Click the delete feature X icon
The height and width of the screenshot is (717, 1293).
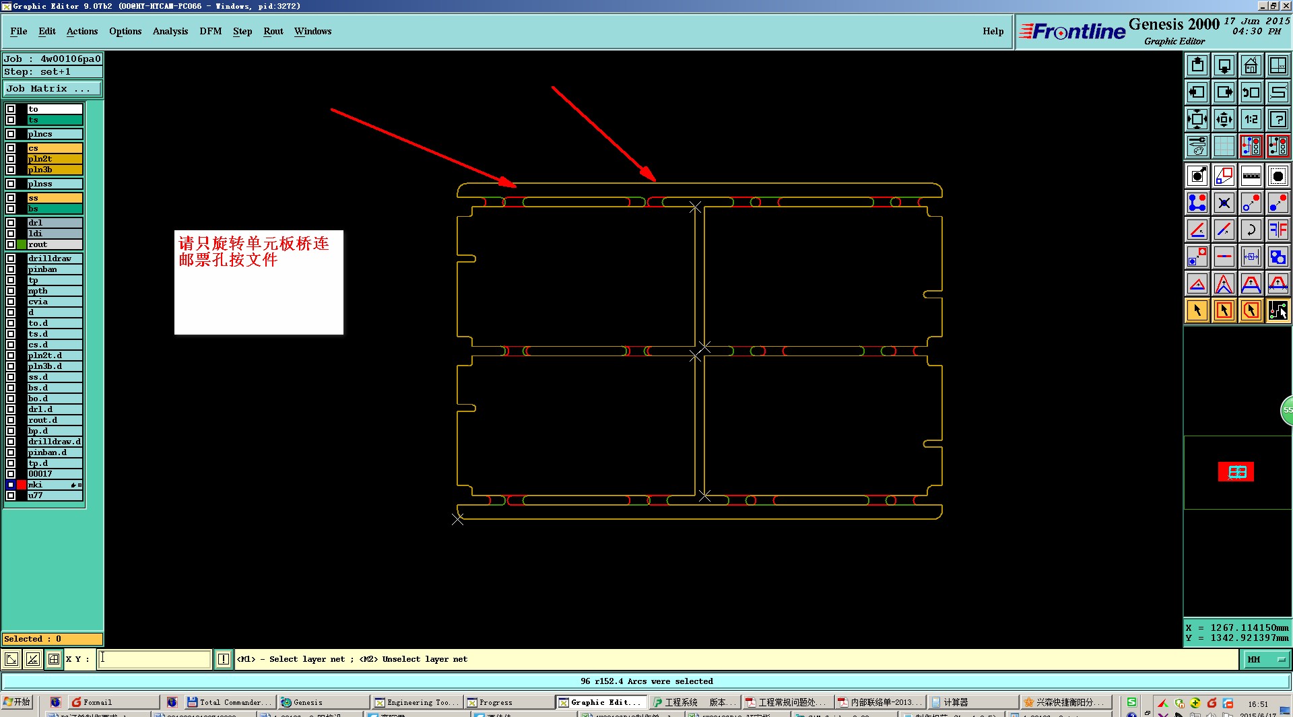click(x=1224, y=203)
